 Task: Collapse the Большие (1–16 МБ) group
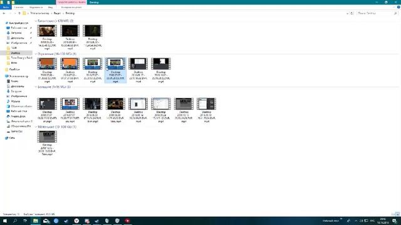36,87
